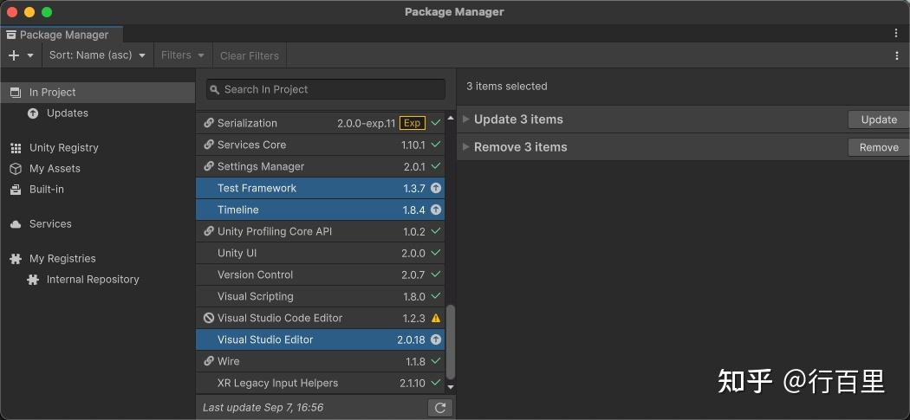Select My Registries in sidebar

[62, 259]
